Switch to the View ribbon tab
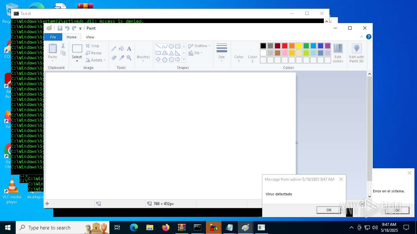Viewport: 417px width, 234px height. point(90,37)
